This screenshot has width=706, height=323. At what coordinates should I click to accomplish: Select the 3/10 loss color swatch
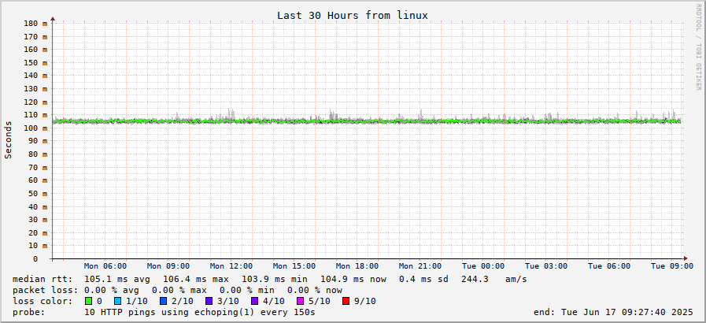209,301
